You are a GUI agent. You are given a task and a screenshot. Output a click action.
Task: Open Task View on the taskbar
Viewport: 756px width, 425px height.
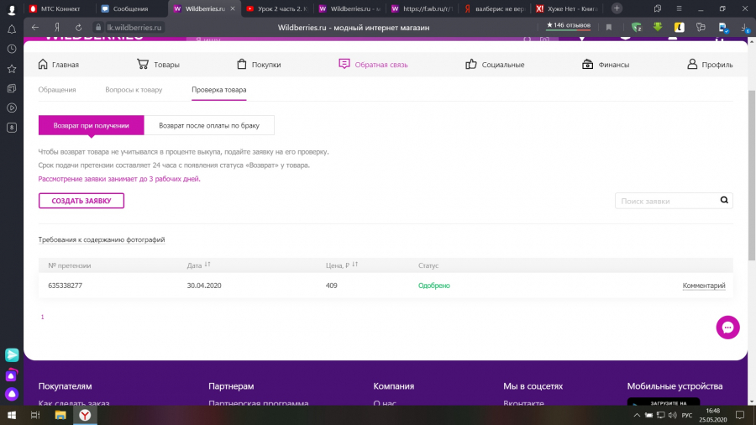pos(35,415)
